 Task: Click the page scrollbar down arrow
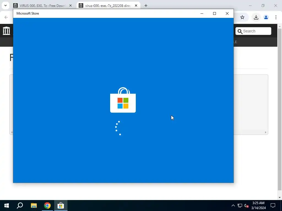[280, 198]
